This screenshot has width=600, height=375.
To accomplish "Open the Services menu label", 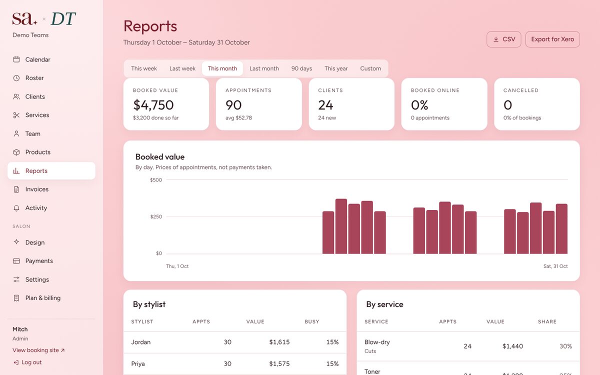I will (x=37, y=115).
